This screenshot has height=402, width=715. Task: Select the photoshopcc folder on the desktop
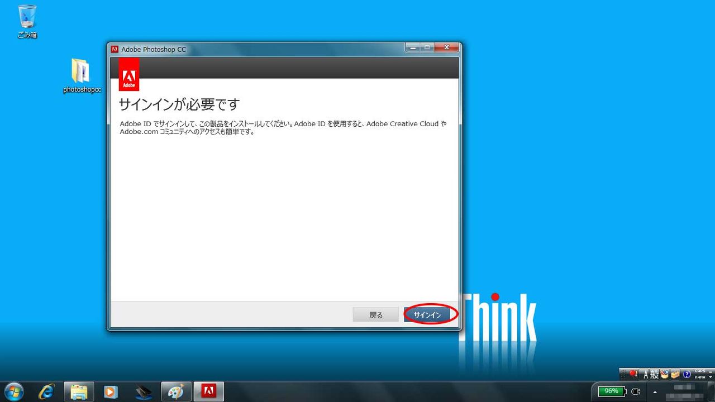82,76
